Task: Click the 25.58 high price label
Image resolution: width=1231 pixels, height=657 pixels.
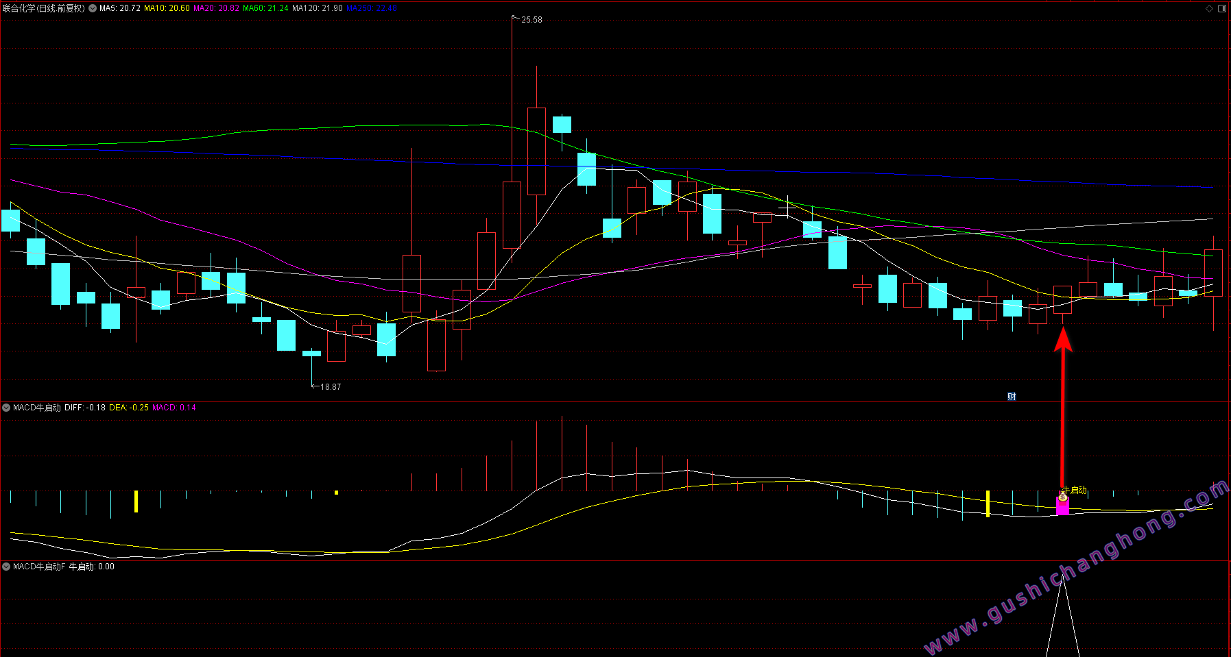Action: [531, 20]
